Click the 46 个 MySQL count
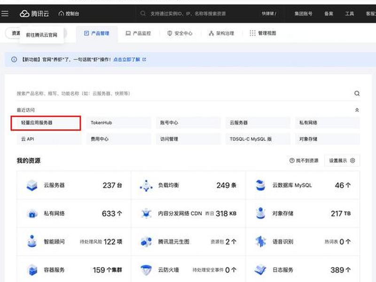Viewport: 376px width, 282px height. tap(343, 185)
